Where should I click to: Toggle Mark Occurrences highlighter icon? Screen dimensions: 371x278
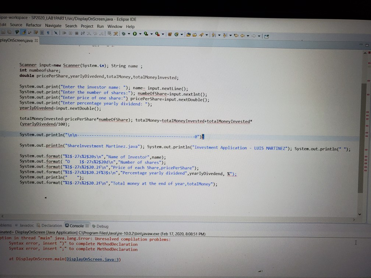point(24,32)
